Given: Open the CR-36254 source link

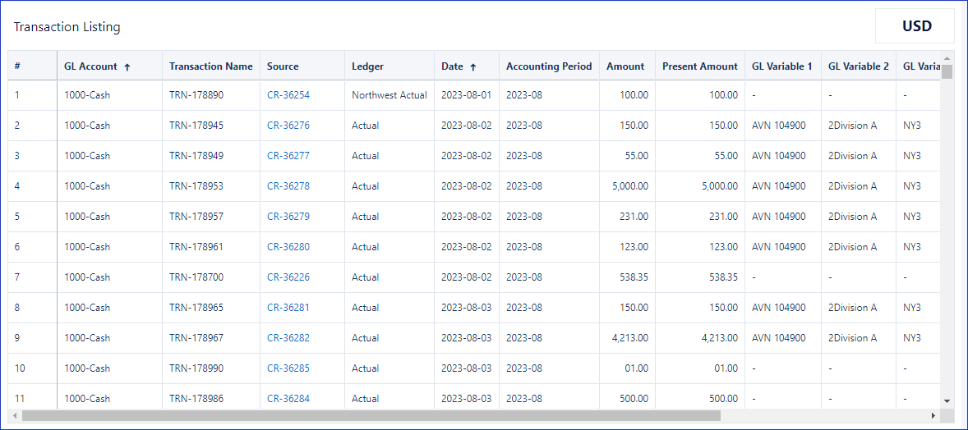Looking at the screenshot, I should (288, 95).
